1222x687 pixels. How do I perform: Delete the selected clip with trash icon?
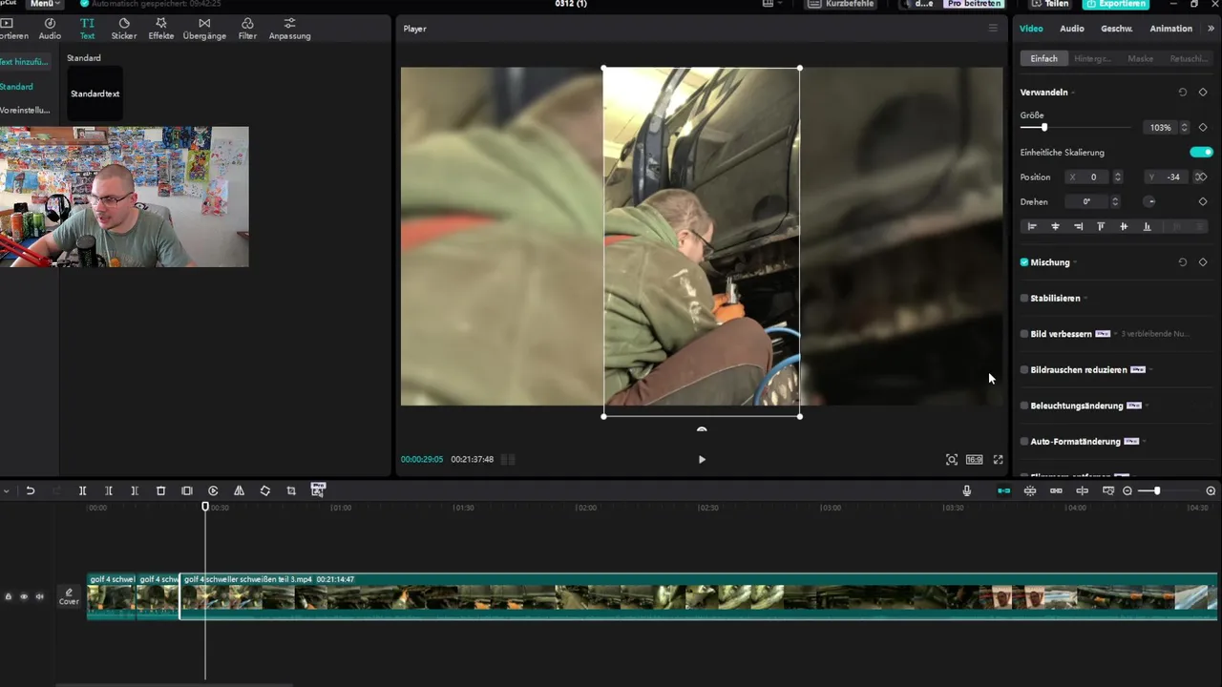click(160, 490)
